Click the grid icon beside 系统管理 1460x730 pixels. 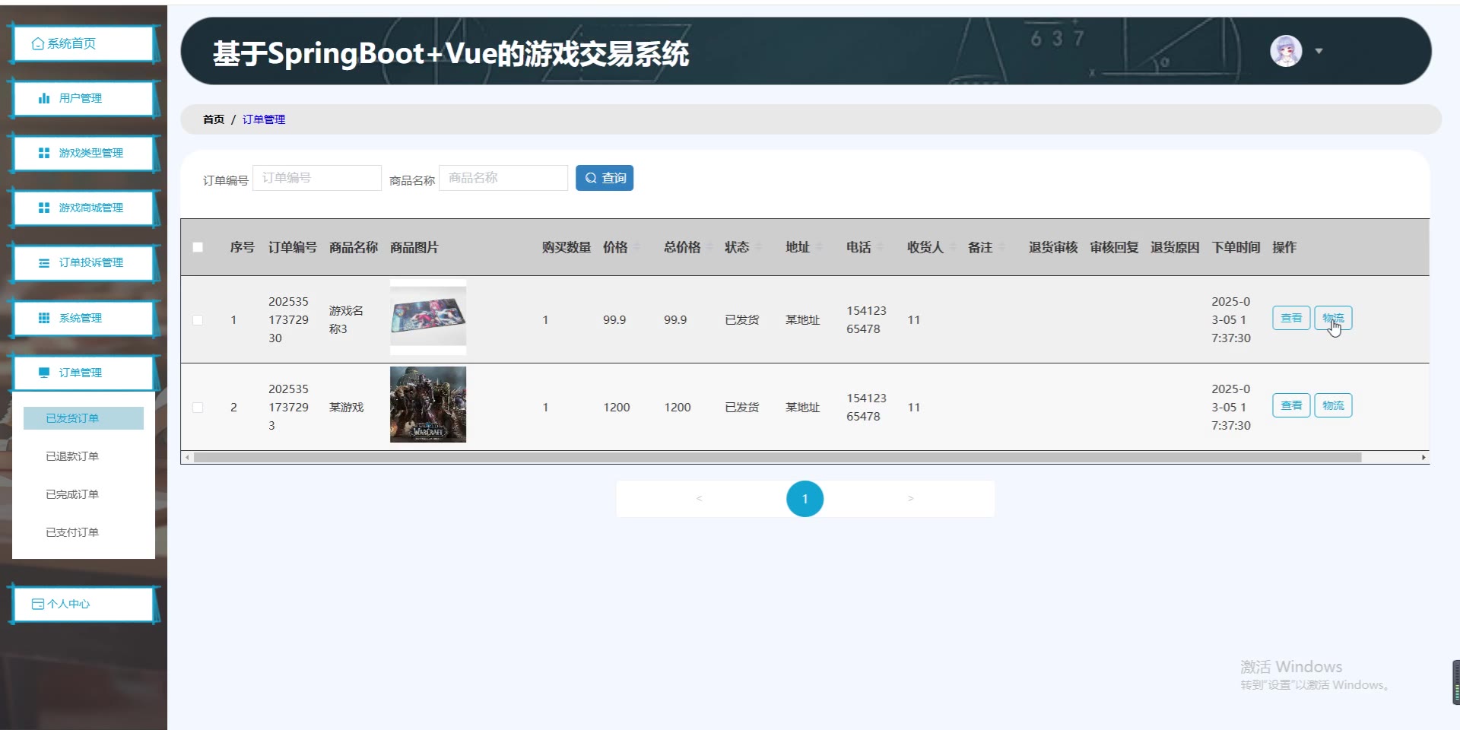44,318
